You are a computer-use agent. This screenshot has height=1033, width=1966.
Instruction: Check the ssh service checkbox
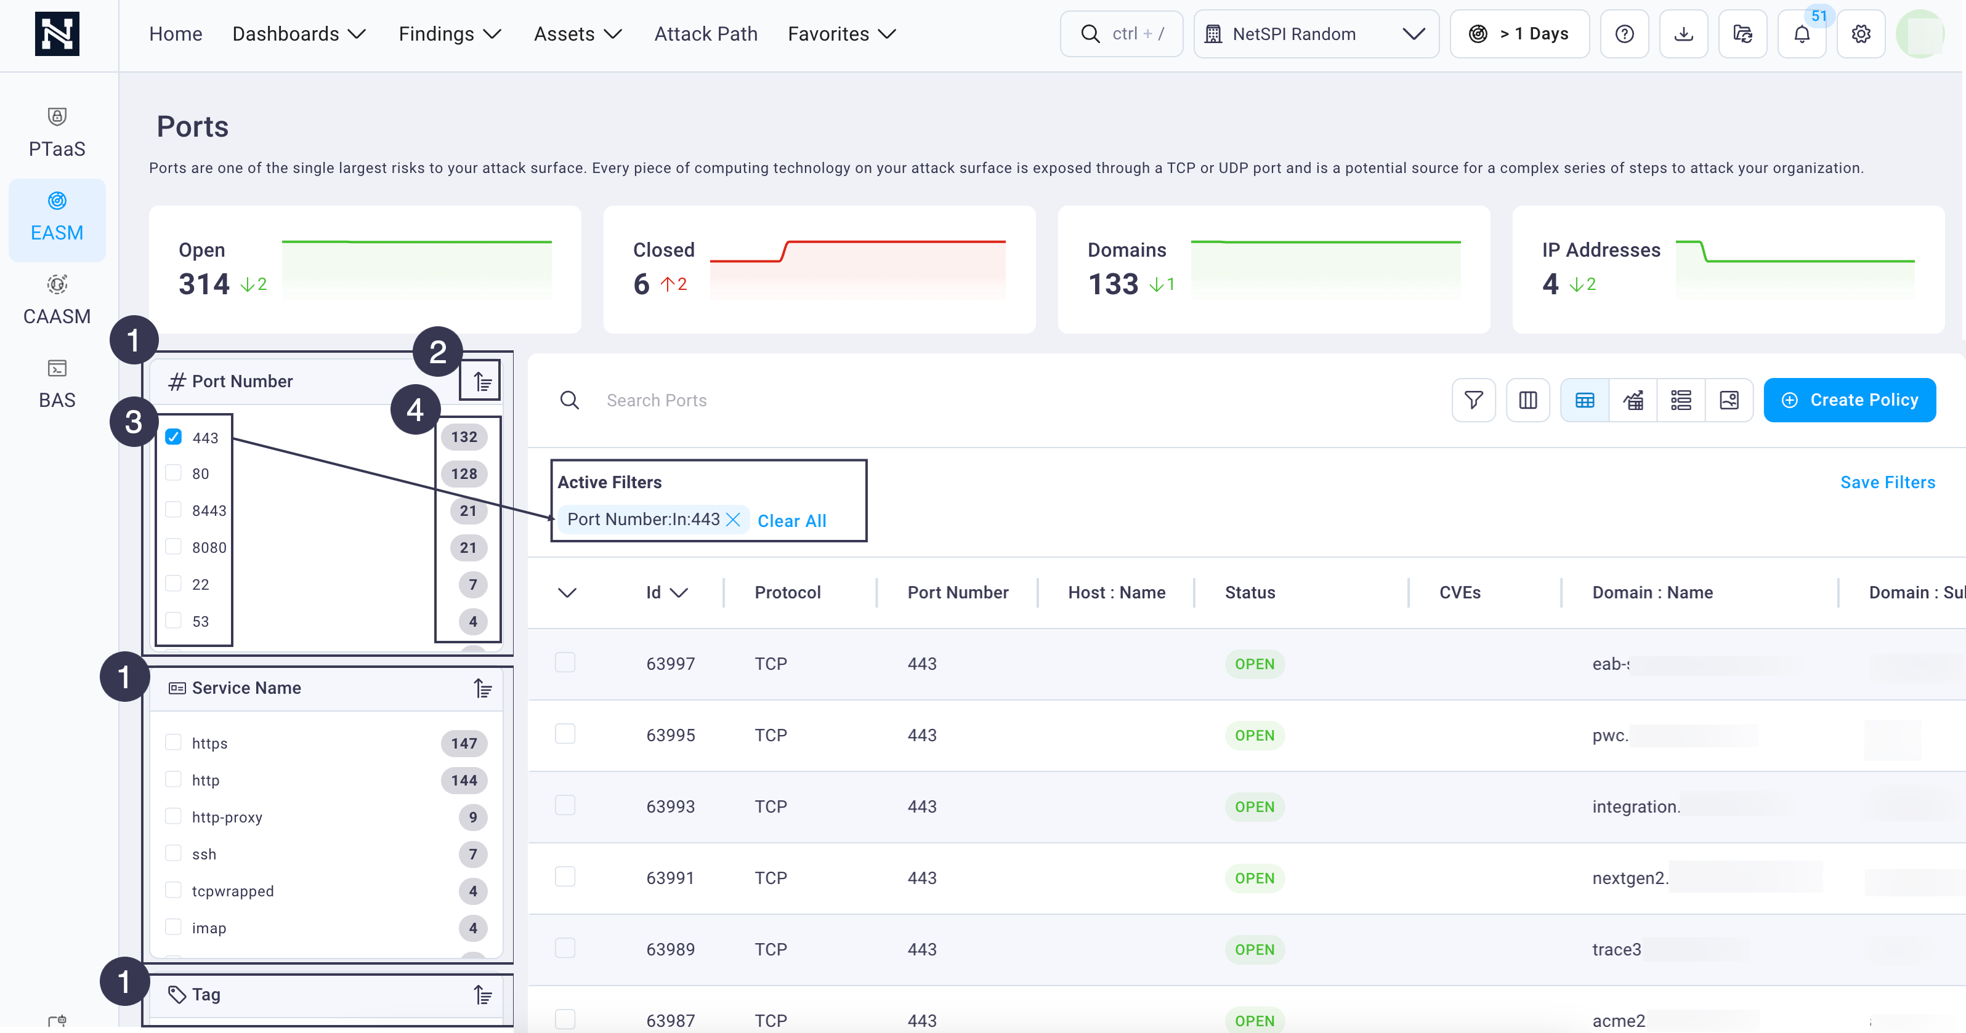click(174, 853)
